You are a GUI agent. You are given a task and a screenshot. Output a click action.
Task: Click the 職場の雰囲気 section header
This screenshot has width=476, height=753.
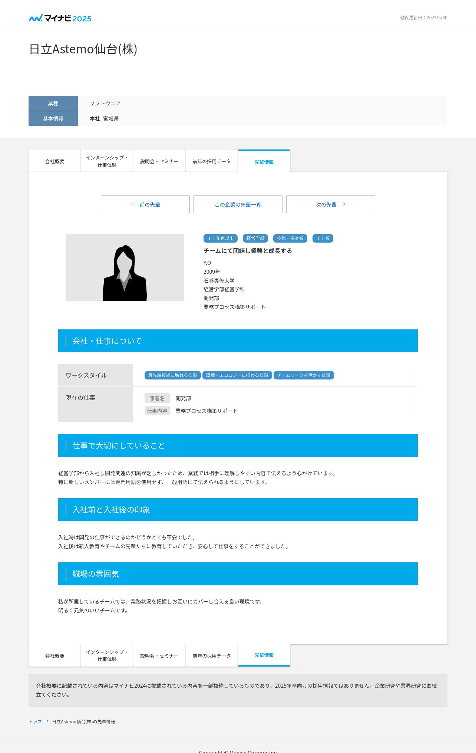[238, 574]
